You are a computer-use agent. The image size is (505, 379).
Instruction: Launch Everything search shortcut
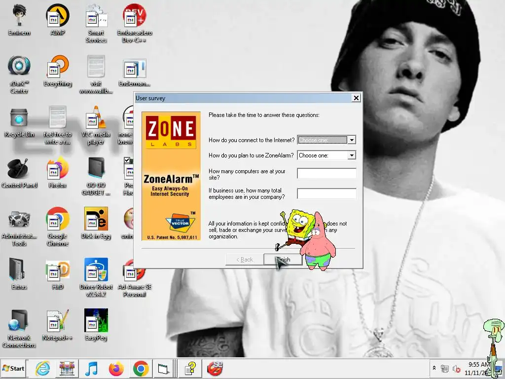point(57,71)
